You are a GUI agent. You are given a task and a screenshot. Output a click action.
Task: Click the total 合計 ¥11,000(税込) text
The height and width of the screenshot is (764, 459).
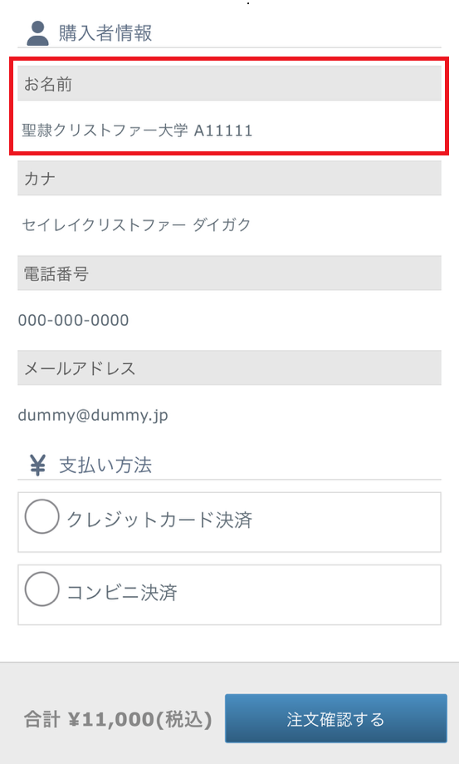[118, 719]
